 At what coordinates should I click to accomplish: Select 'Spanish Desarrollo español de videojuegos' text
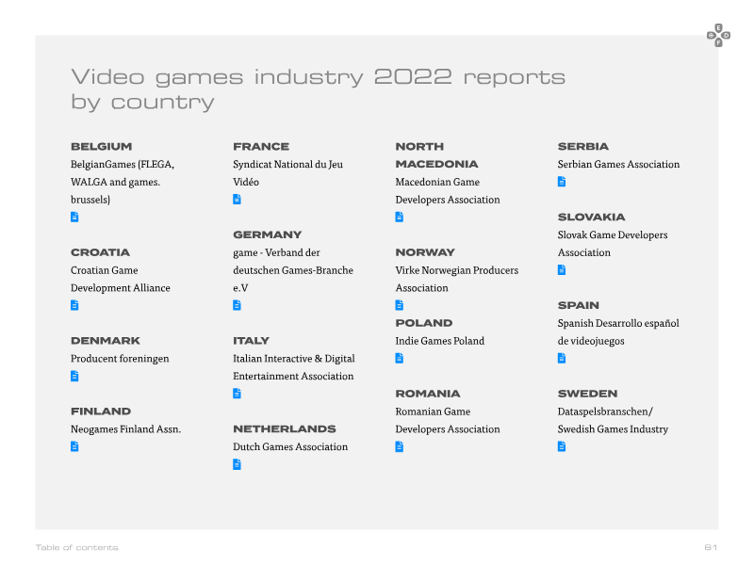(x=618, y=332)
